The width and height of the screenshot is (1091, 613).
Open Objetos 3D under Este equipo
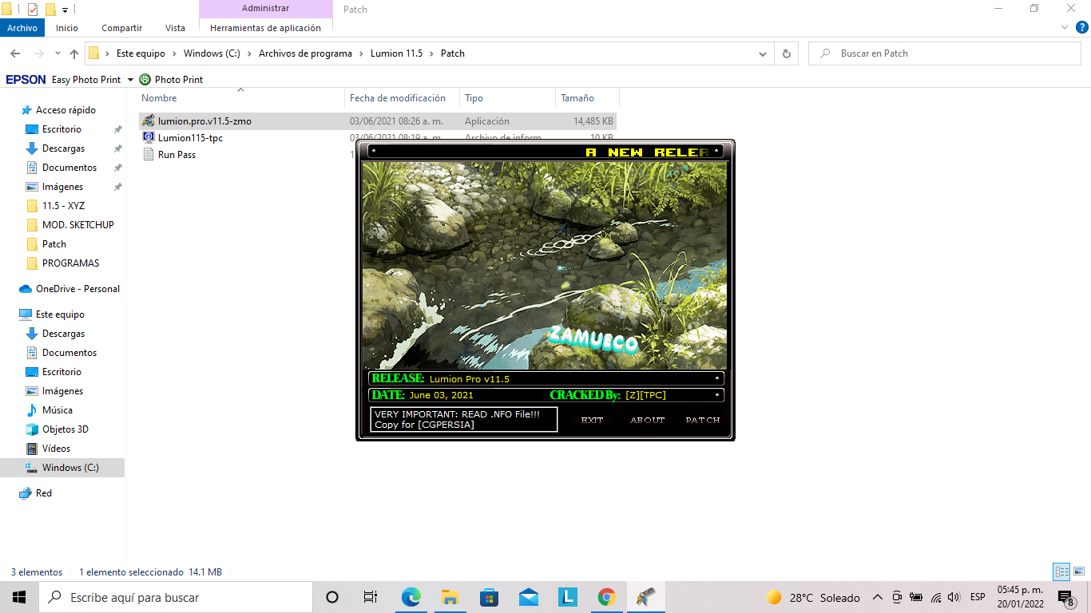point(65,429)
